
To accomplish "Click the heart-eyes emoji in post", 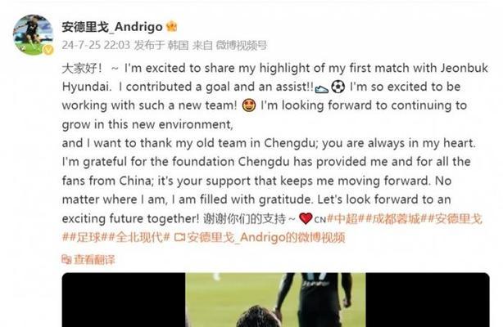I will [x=249, y=105].
